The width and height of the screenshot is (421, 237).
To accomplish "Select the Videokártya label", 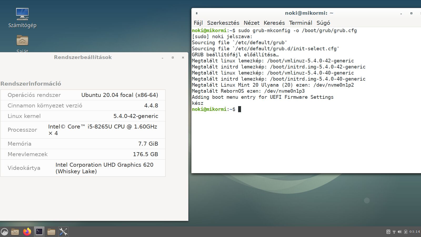I will (x=24, y=168).
